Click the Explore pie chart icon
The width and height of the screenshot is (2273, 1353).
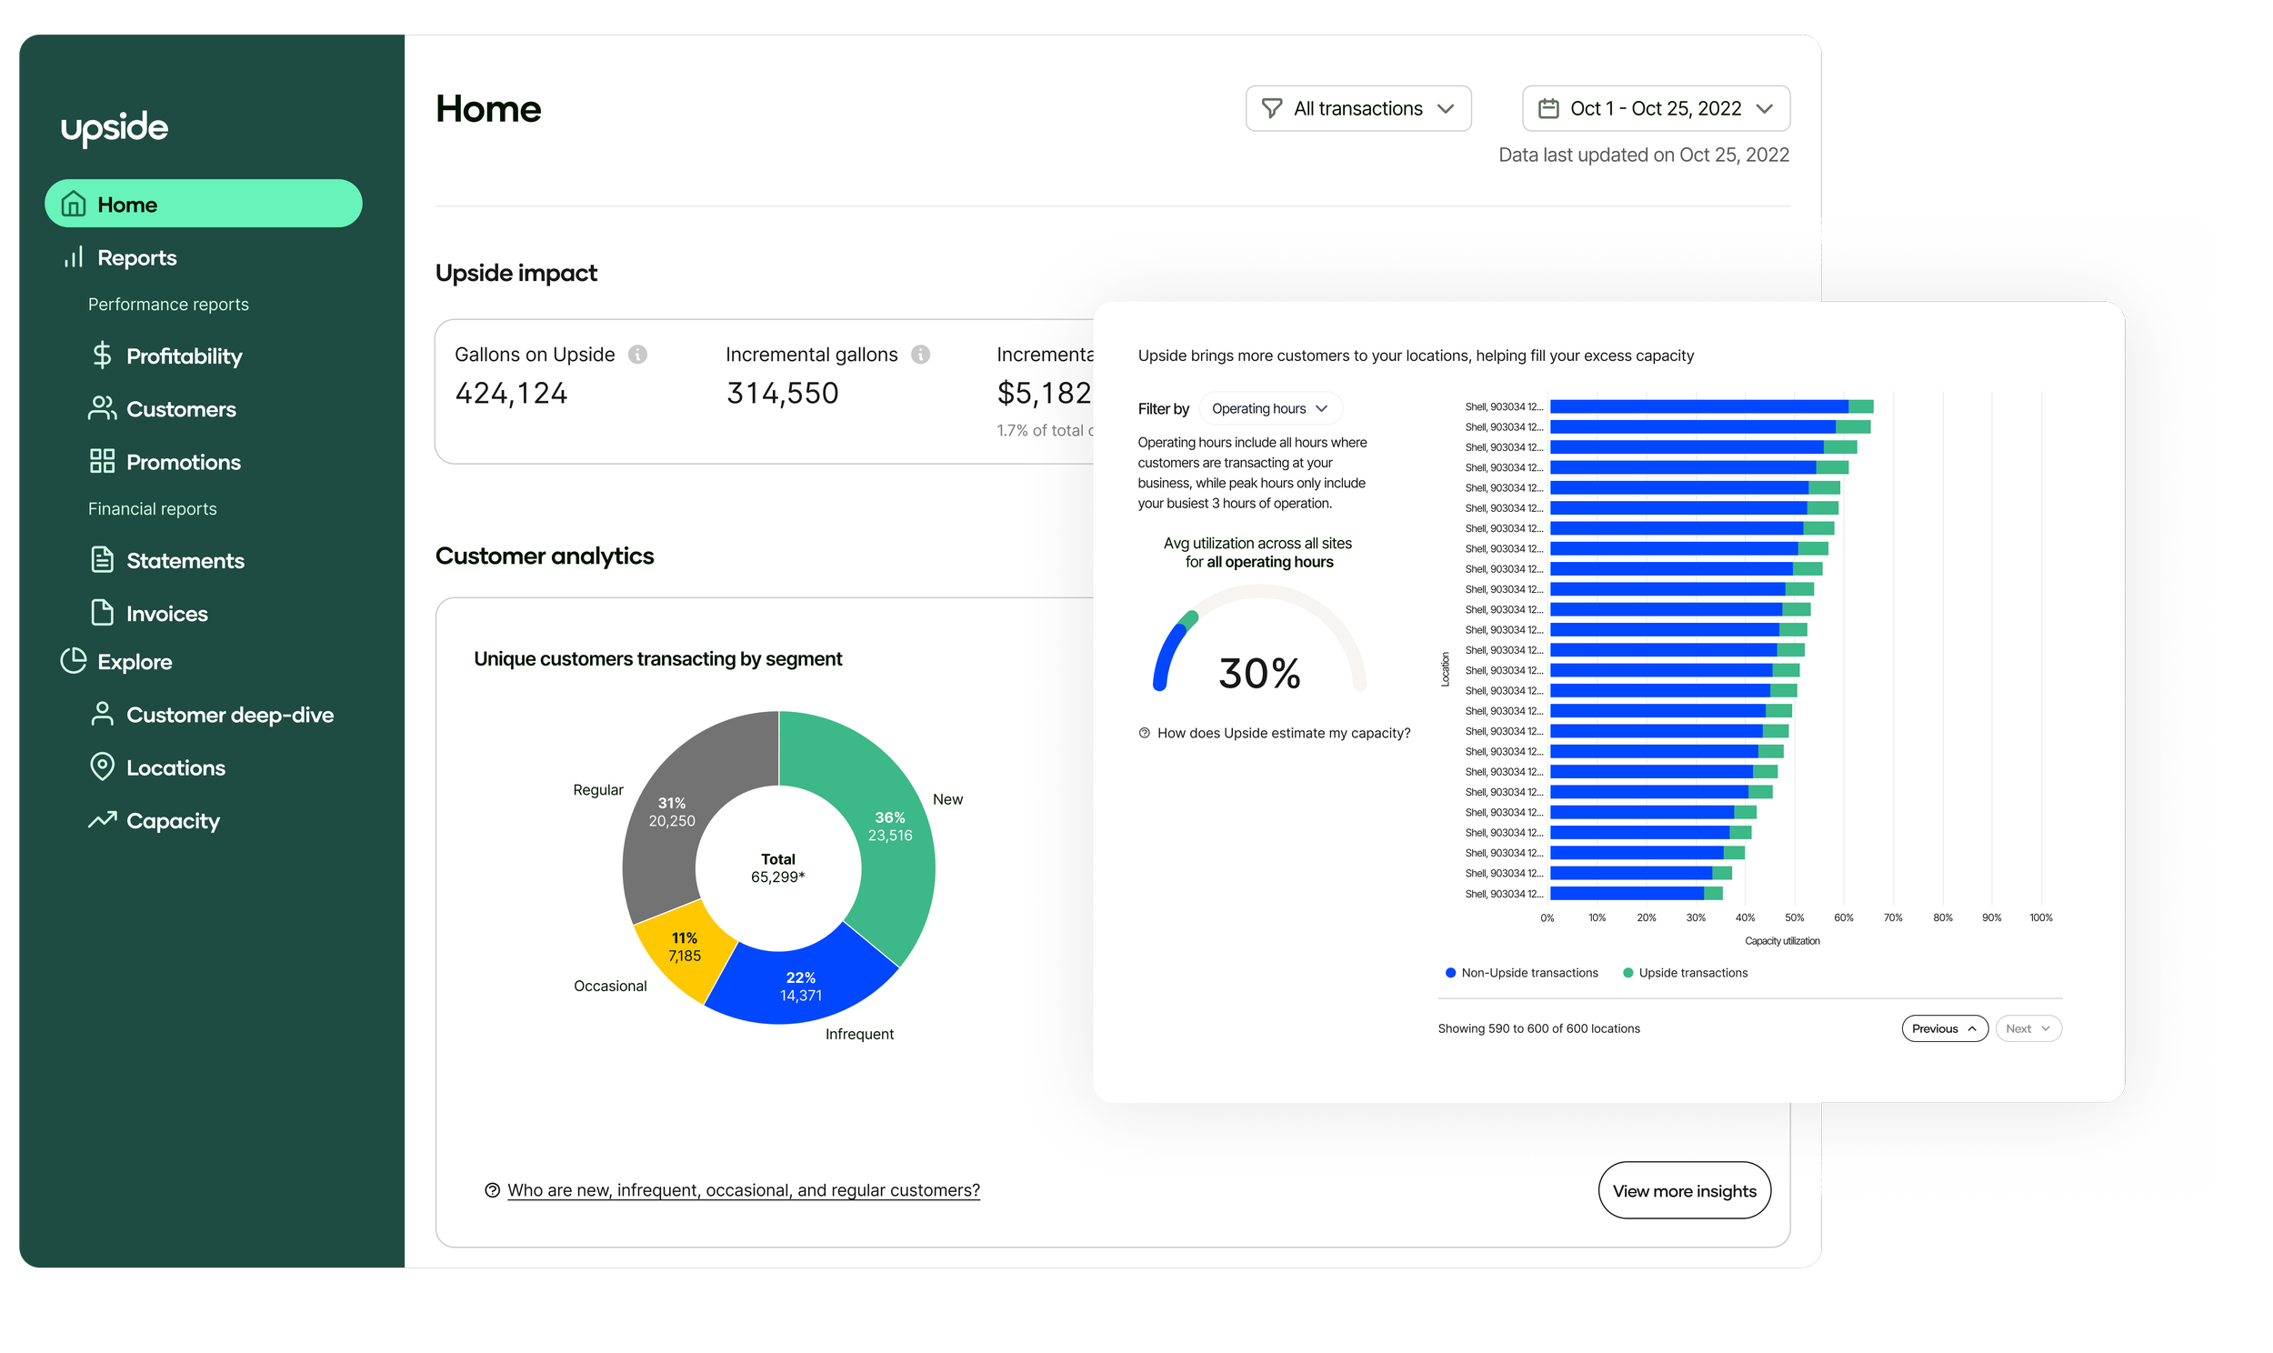(73, 661)
